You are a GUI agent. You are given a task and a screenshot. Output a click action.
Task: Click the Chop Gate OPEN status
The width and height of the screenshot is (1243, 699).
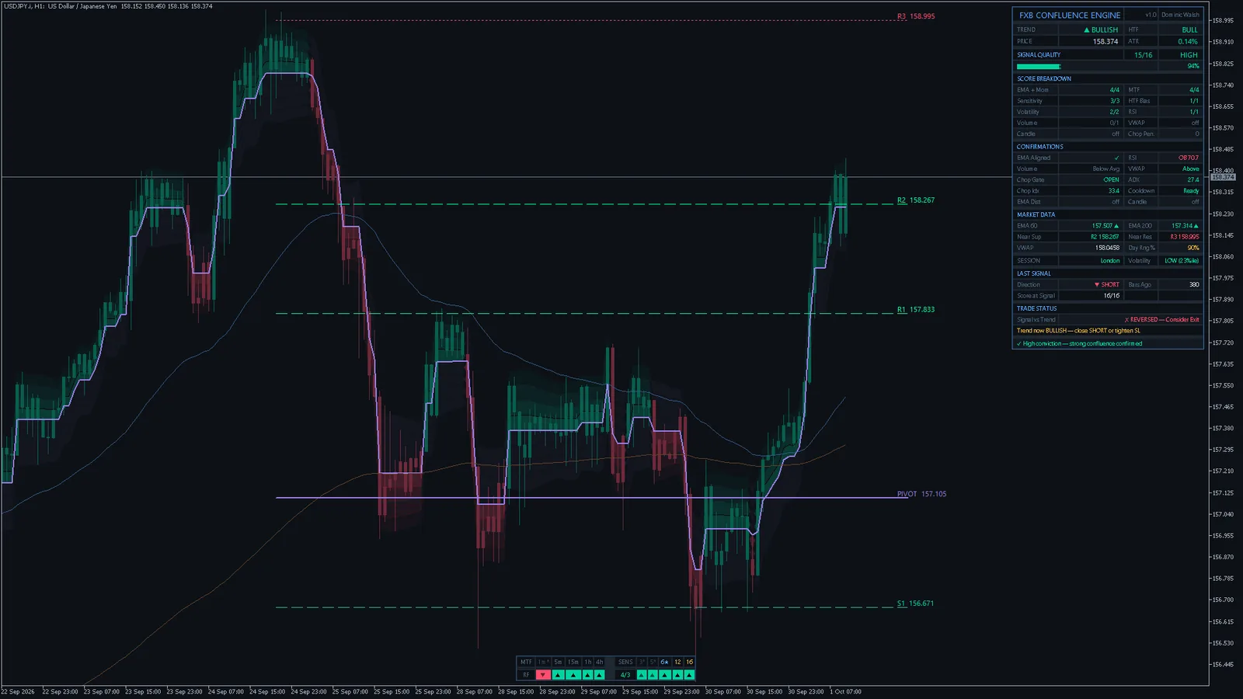coord(1111,180)
